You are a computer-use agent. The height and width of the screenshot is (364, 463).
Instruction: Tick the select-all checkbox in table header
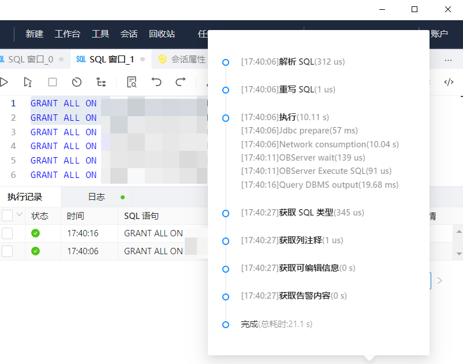(x=7, y=216)
